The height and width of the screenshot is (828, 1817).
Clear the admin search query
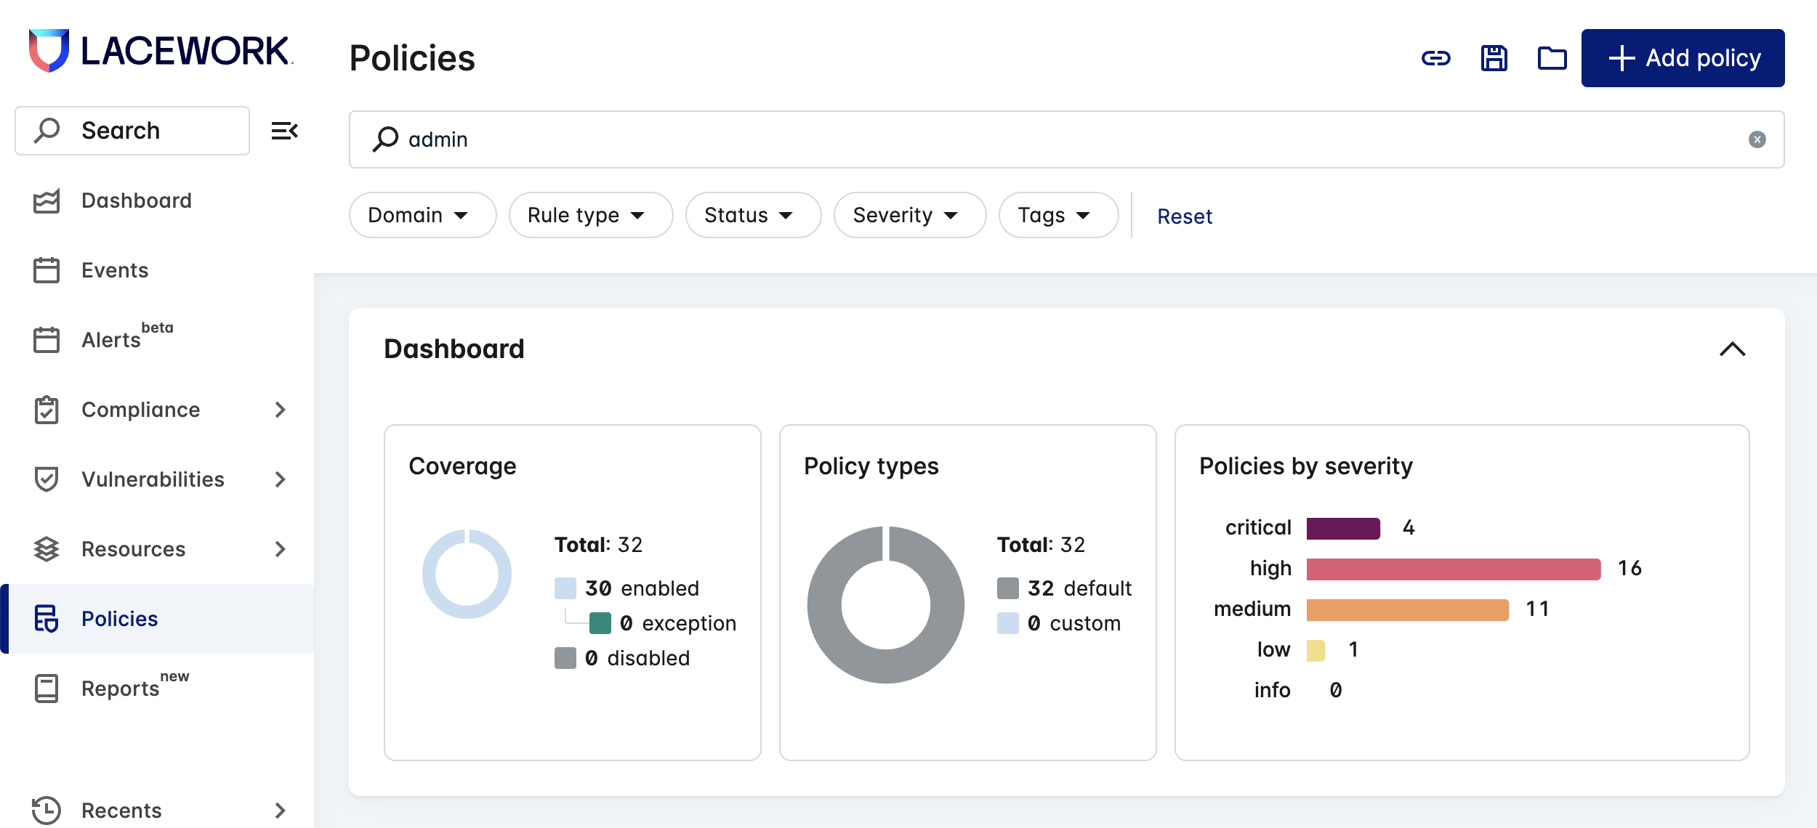click(1757, 139)
